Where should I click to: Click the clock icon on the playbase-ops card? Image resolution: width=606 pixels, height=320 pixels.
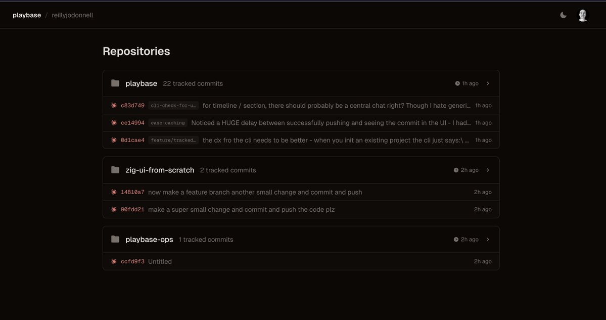click(x=457, y=239)
